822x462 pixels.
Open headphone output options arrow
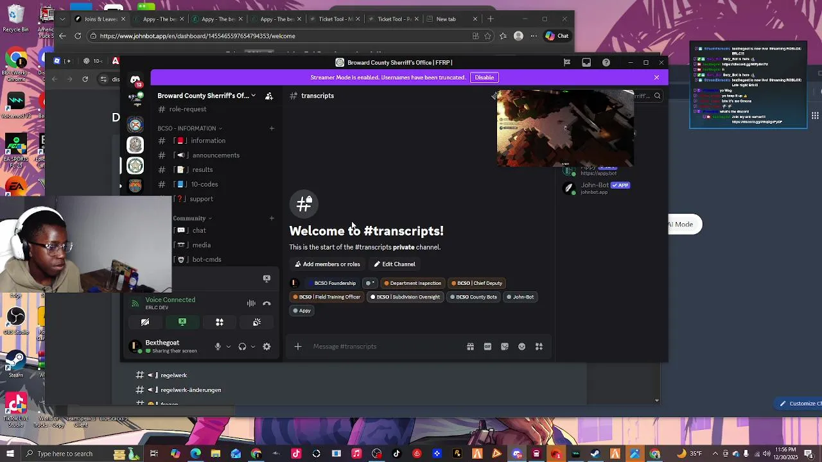(252, 346)
